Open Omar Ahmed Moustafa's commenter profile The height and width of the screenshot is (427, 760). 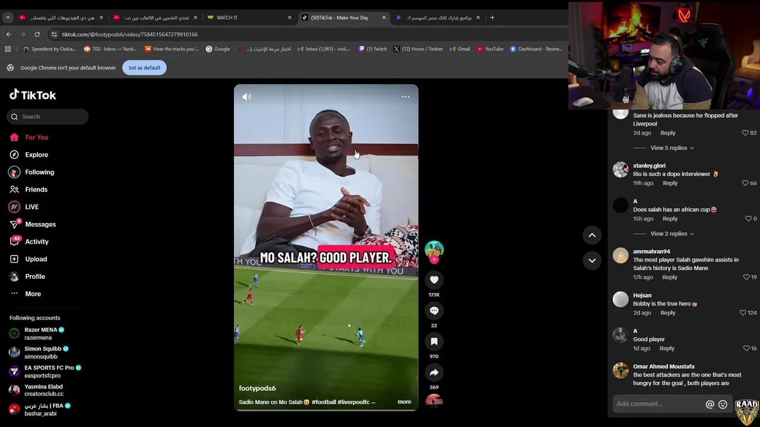tap(663, 367)
